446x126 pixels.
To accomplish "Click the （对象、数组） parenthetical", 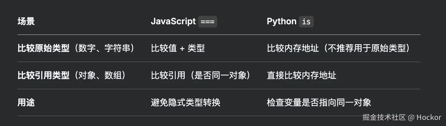I will click(99, 75).
